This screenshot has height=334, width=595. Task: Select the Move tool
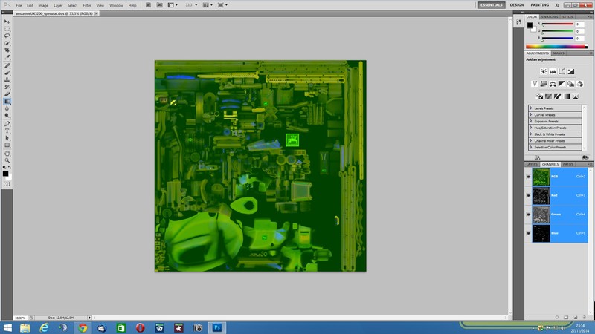coord(7,21)
